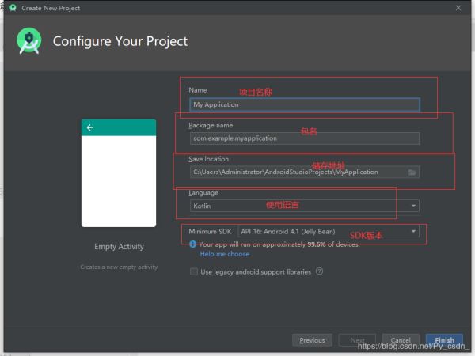Click the Configure Your Project heading
This screenshot has height=356, width=475.
click(120, 41)
